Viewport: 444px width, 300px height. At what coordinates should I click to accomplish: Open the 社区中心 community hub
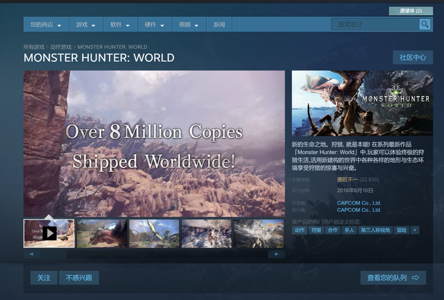click(413, 58)
